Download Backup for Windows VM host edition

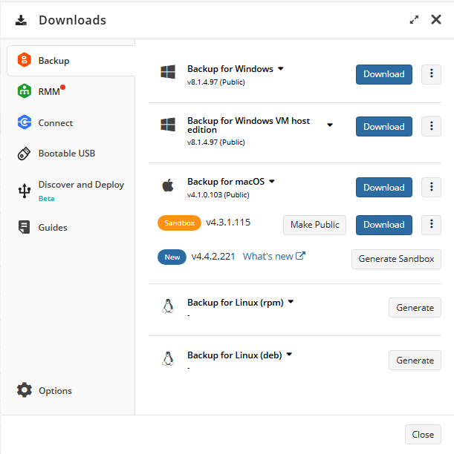(383, 126)
